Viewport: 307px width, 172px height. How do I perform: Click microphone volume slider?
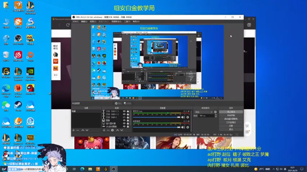157,117
